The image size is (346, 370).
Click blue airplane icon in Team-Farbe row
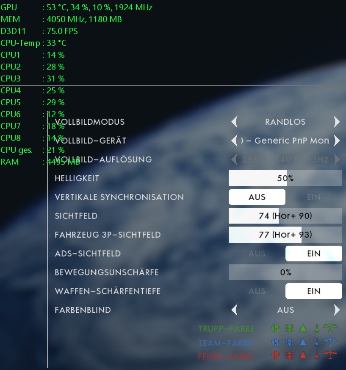coord(330,342)
